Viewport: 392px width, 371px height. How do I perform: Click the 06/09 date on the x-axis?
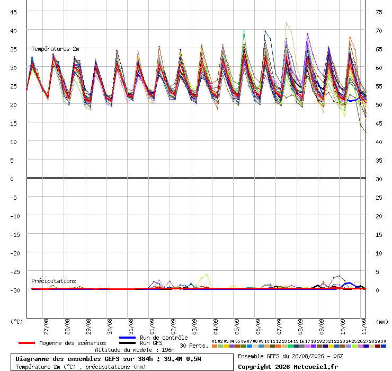(258, 326)
